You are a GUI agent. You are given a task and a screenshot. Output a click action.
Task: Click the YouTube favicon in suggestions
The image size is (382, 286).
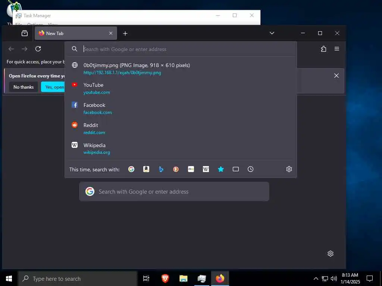(x=75, y=85)
